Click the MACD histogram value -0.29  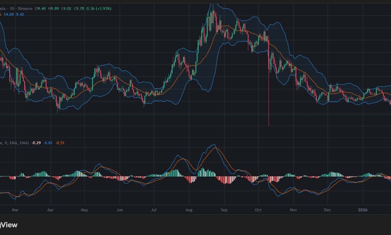click(36, 143)
